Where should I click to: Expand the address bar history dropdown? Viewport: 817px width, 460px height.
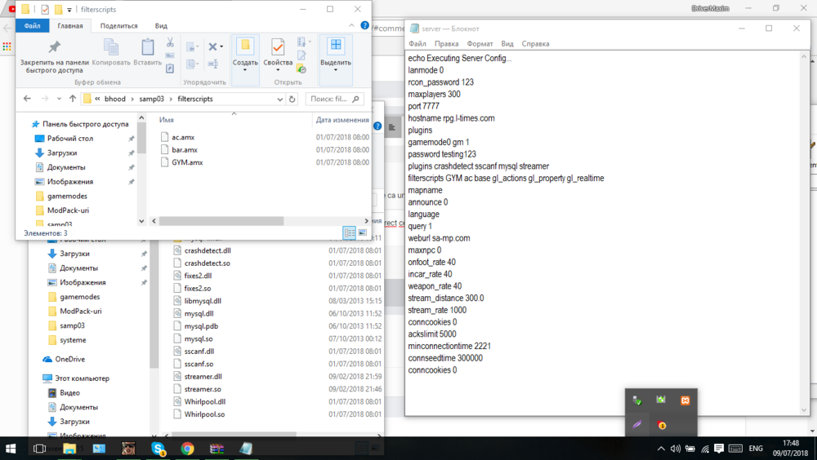tap(279, 99)
